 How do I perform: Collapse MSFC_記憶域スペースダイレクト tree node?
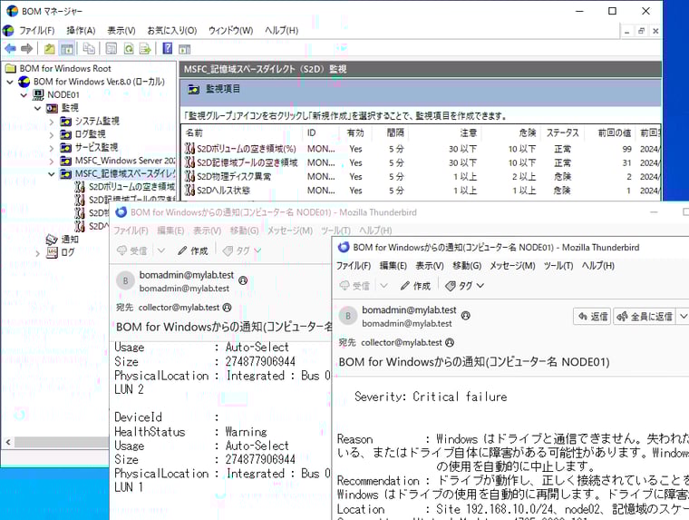coord(52,174)
